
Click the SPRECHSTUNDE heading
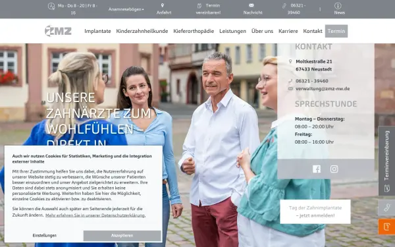(x=326, y=104)
